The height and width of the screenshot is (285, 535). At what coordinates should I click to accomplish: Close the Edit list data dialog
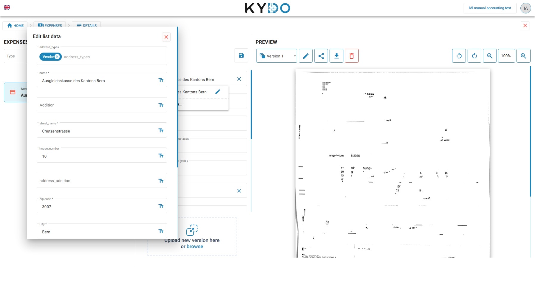(x=166, y=37)
